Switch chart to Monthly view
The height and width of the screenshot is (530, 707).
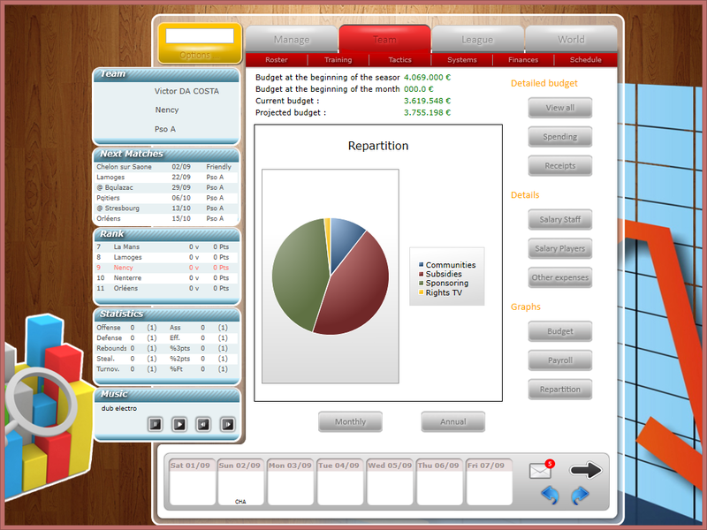click(x=350, y=422)
